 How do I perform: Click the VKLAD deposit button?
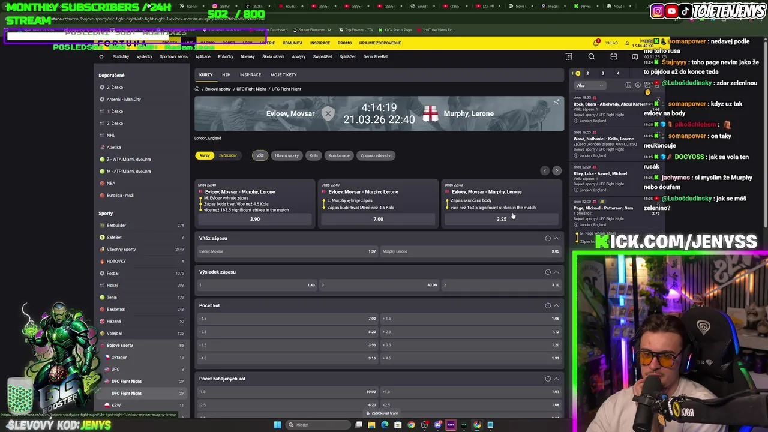611,43
